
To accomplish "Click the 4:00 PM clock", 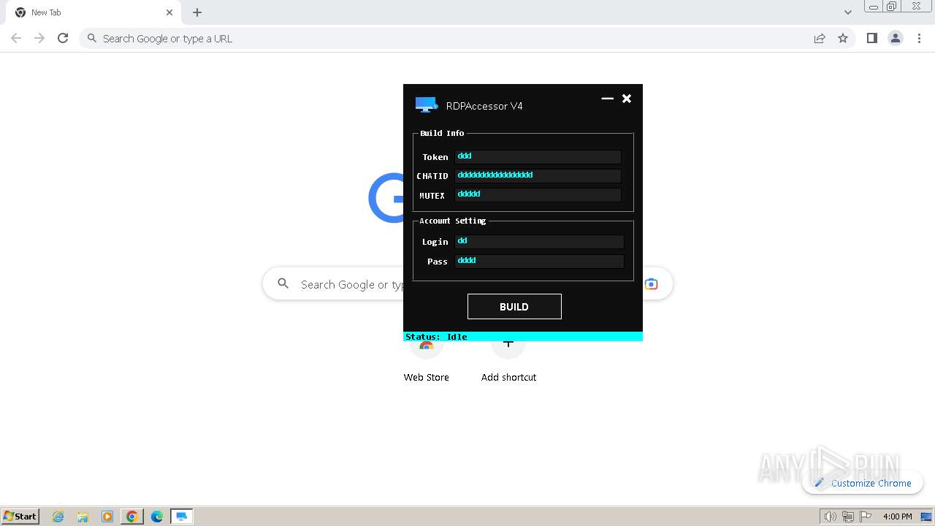I will coord(897,517).
